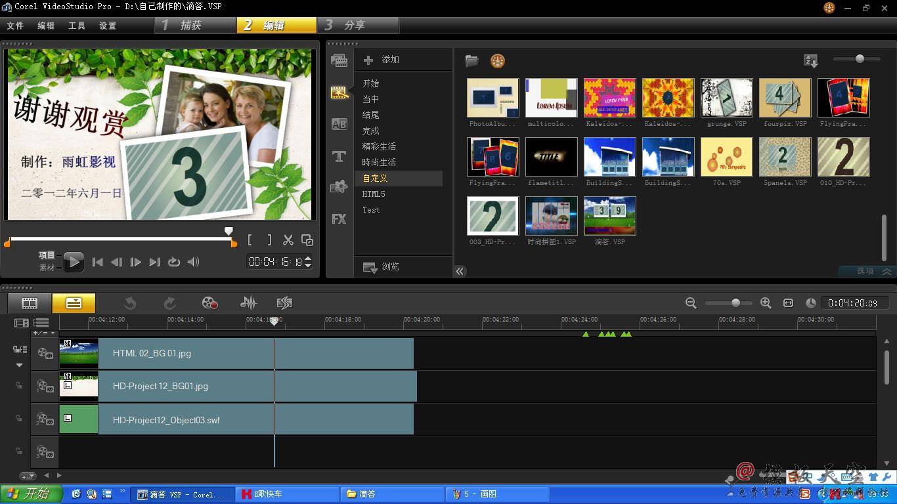This screenshot has height=504, width=897.
Task: Open the add/remove chapter point dropdown
Action: (x=44, y=333)
